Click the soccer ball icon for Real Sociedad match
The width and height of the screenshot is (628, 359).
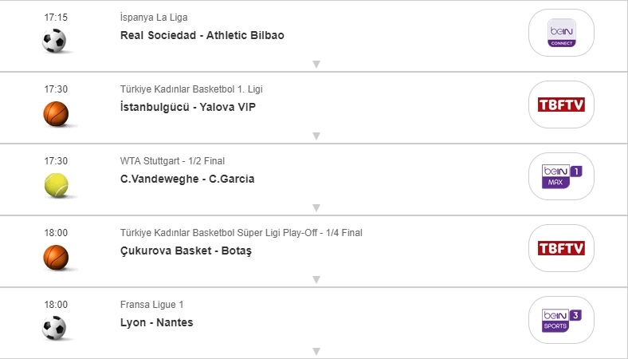click(x=54, y=41)
